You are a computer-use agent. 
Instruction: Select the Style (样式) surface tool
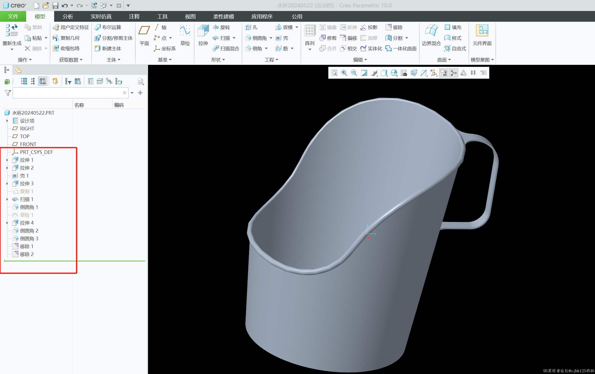click(x=453, y=38)
